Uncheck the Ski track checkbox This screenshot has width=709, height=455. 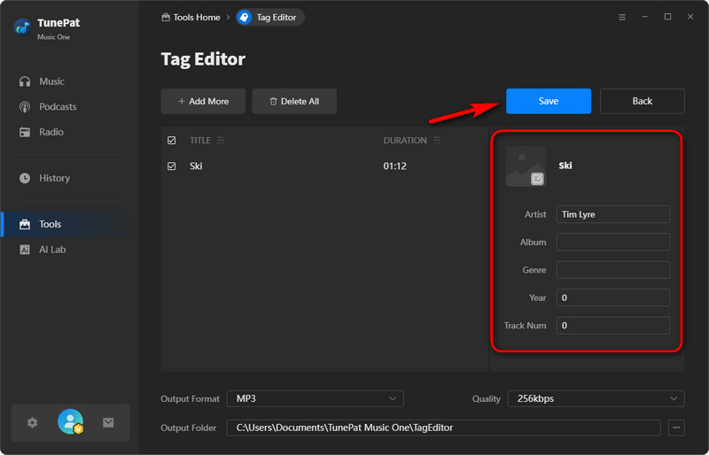[x=171, y=166]
